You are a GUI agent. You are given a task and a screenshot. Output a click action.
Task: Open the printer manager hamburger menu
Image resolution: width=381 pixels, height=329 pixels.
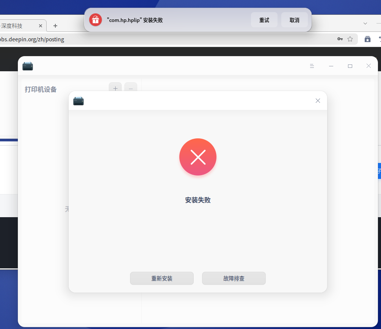click(x=312, y=66)
